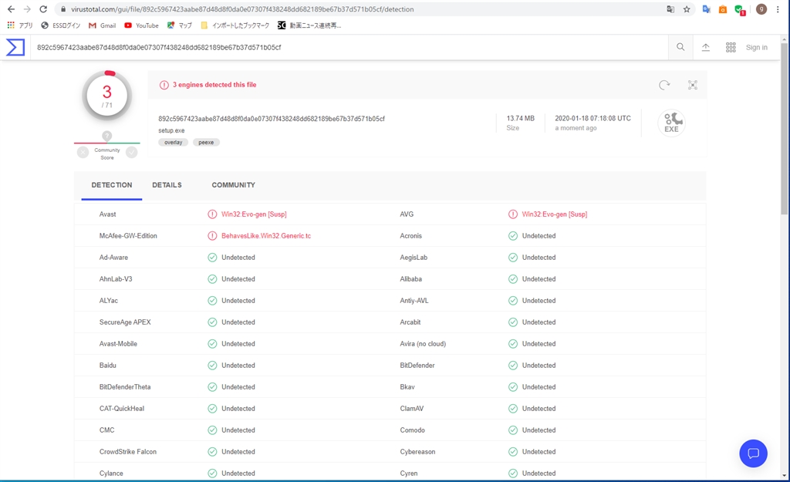Click the VirusTotal sigma logo

(x=15, y=47)
